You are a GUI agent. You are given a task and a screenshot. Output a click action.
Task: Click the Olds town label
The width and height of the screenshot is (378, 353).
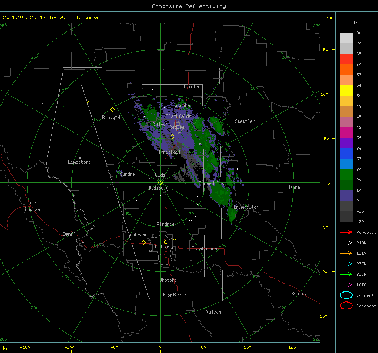[x=160, y=175]
